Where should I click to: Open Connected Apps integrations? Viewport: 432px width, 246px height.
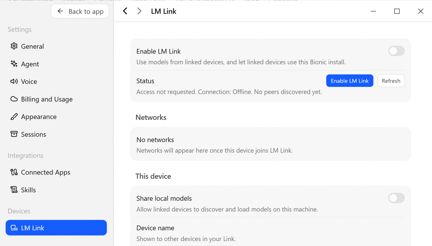(x=56, y=172)
